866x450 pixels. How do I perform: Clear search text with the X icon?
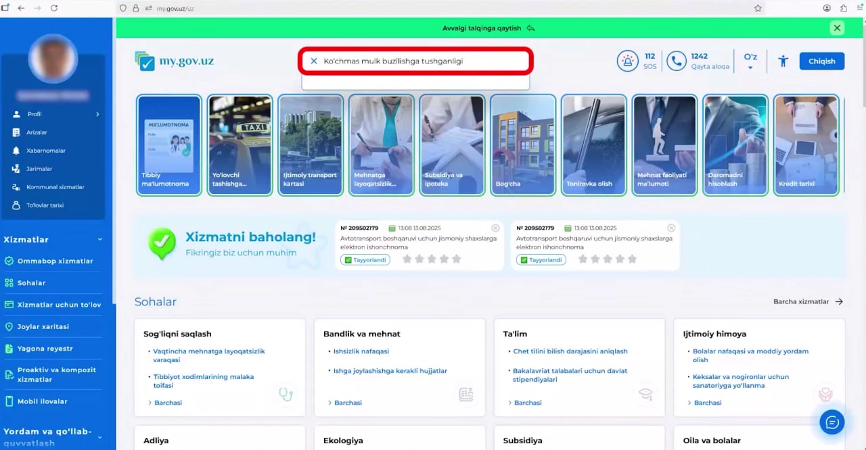point(314,61)
